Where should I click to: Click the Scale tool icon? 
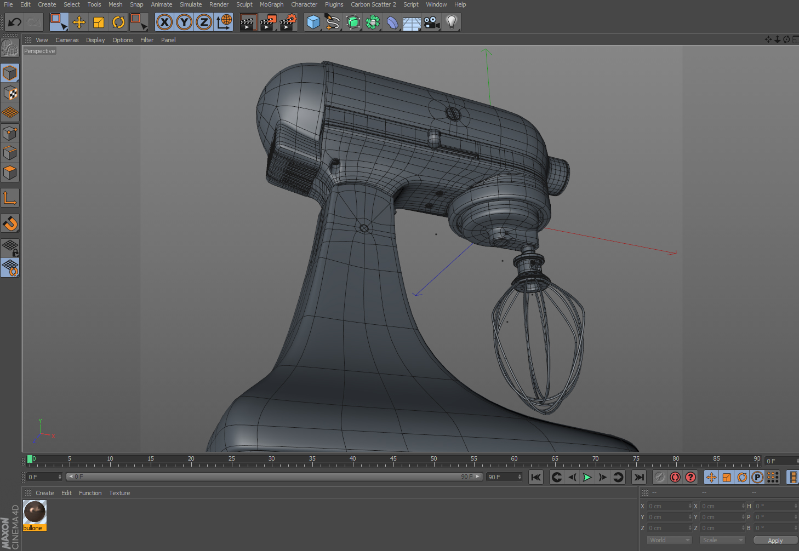click(99, 22)
